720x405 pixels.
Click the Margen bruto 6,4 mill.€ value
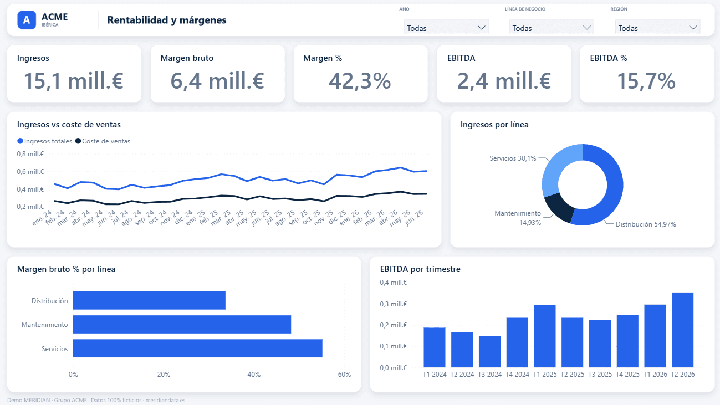pos(217,81)
